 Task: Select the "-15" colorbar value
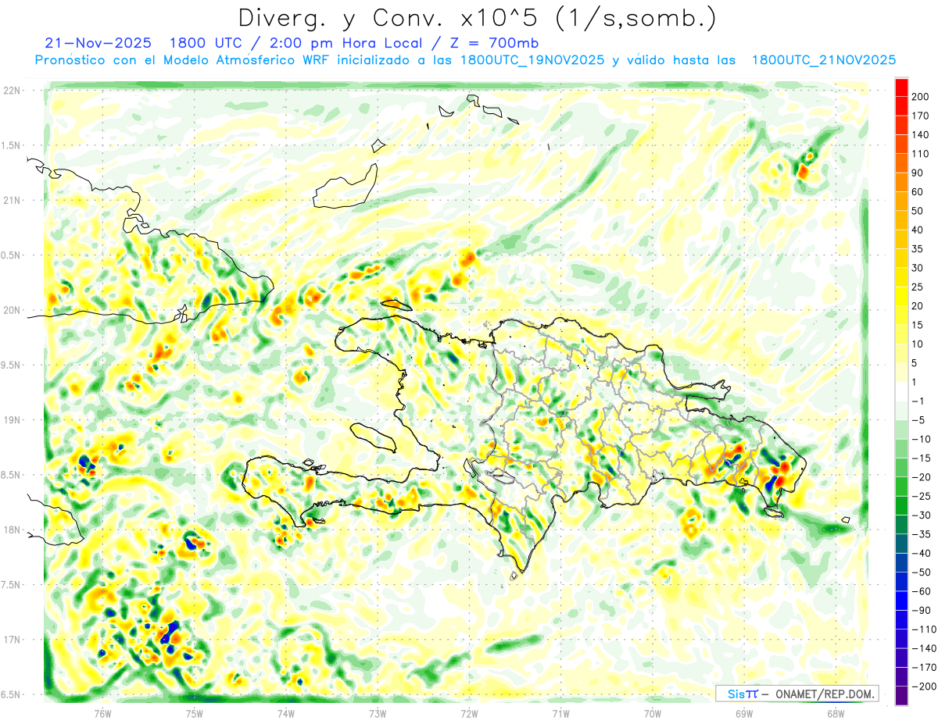(920, 458)
